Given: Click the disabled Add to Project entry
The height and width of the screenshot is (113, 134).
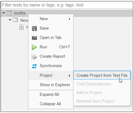Looking at the screenshot, I should [102, 93].
